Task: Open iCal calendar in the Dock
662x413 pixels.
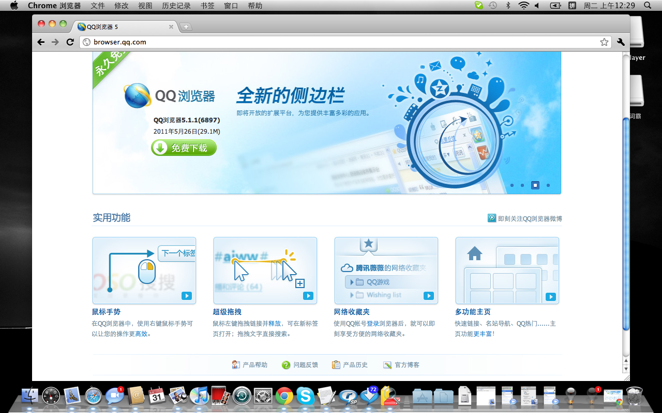Action: (x=157, y=396)
